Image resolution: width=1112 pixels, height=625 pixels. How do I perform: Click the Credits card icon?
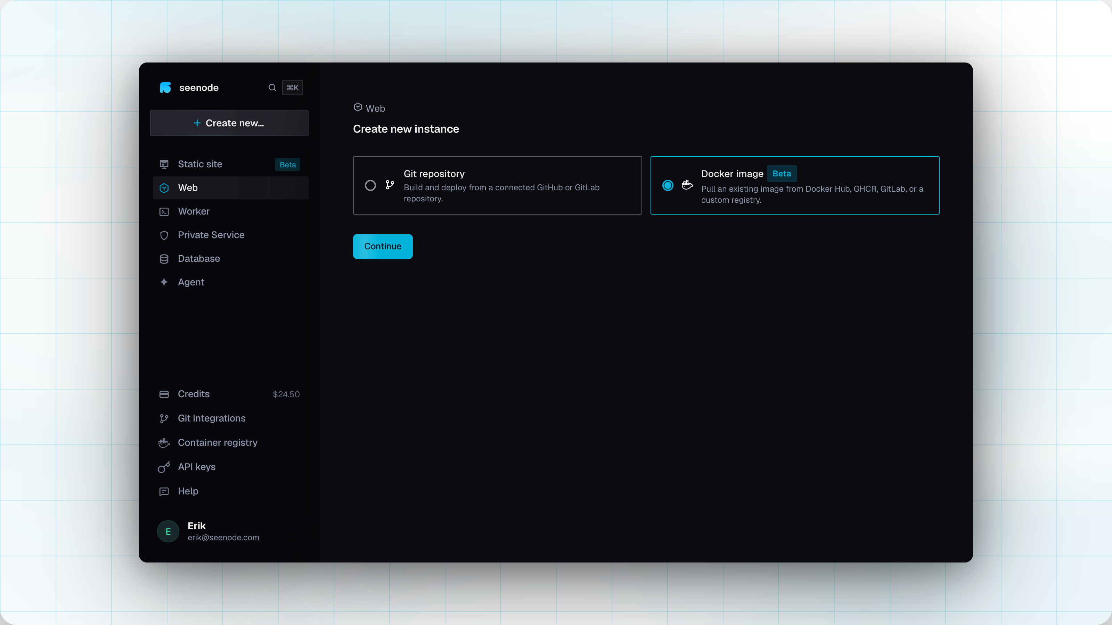click(x=164, y=394)
